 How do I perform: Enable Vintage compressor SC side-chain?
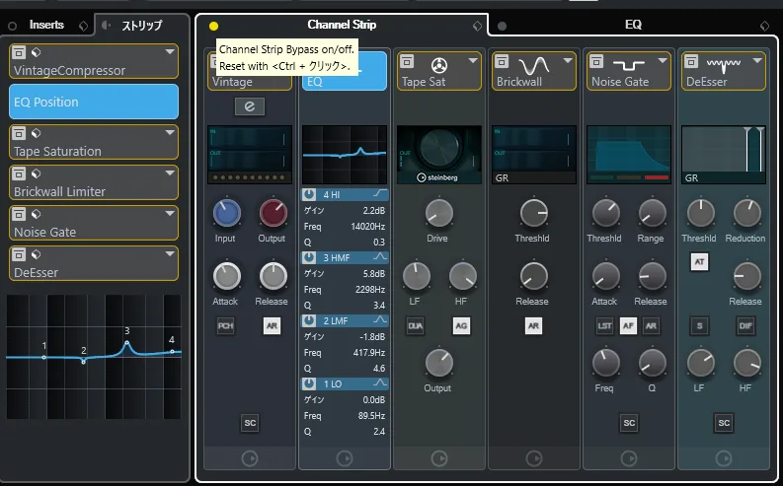(250, 423)
